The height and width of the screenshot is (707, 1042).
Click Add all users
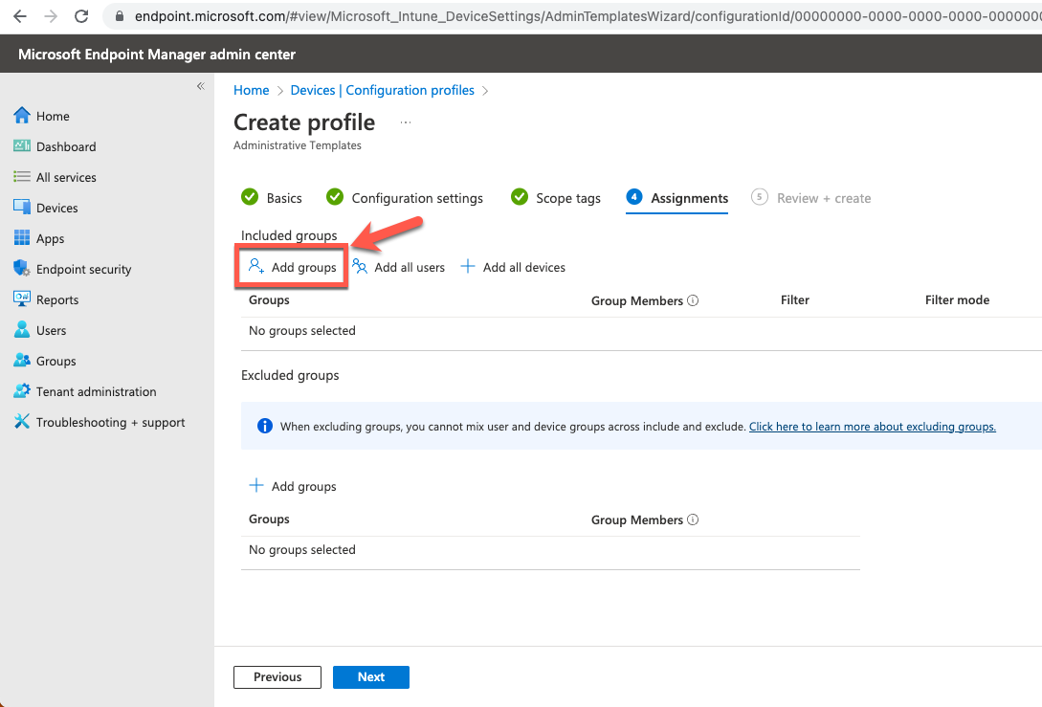398,267
